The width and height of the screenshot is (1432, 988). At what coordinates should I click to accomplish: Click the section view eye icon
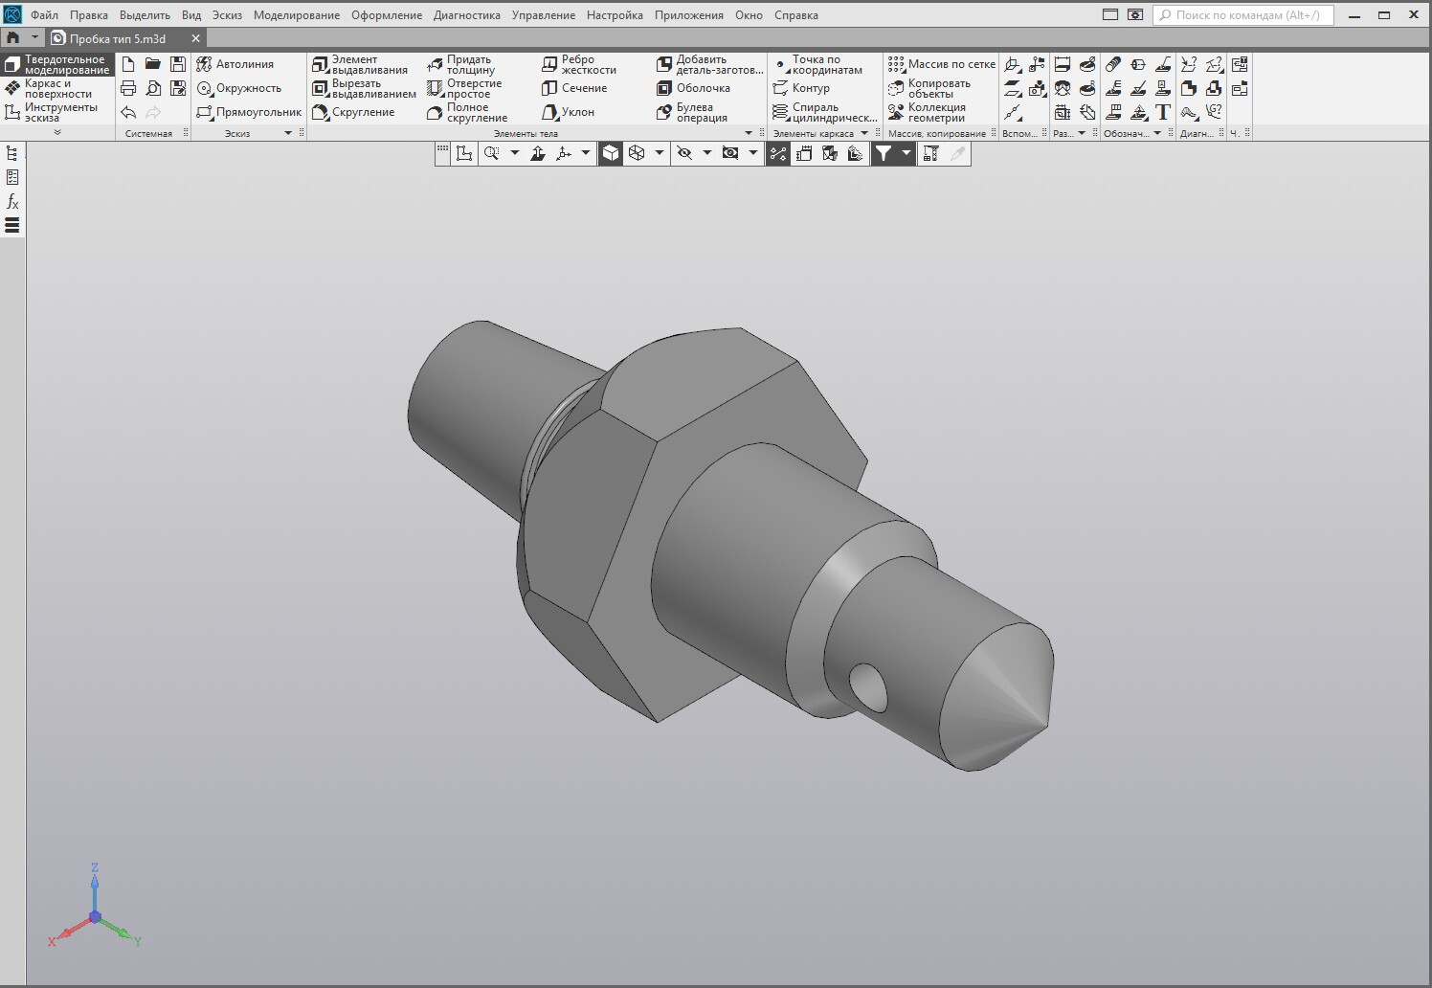click(x=730, y=153)
